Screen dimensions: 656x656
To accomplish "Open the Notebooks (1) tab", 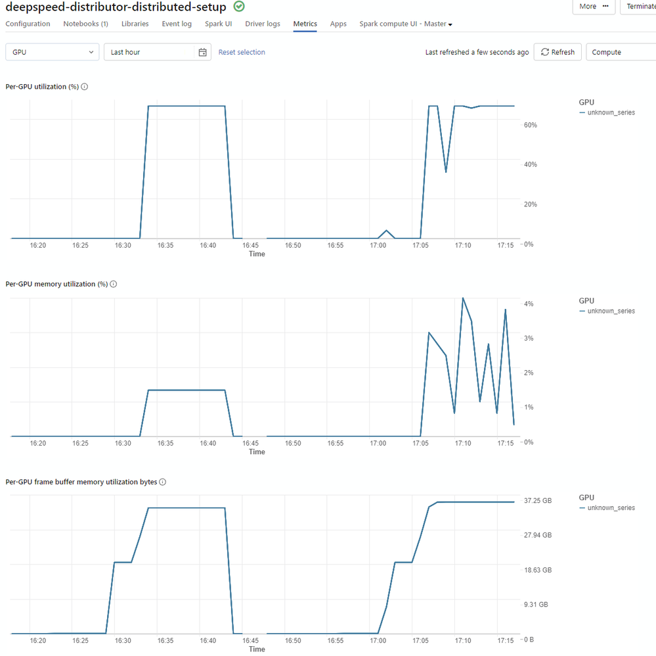I will coord(85,24).
